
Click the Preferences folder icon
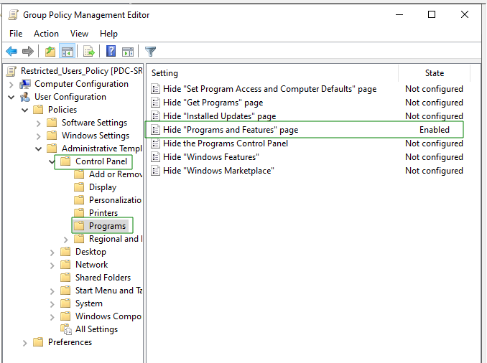[x=38, y=342]
